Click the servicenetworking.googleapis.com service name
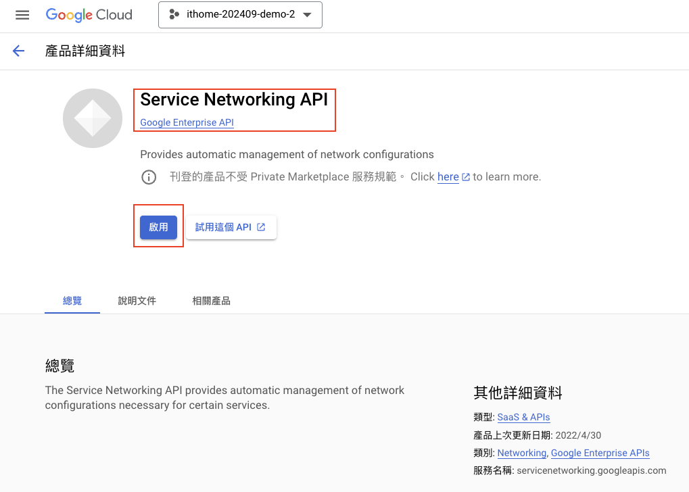 click(x=591, y=470)
